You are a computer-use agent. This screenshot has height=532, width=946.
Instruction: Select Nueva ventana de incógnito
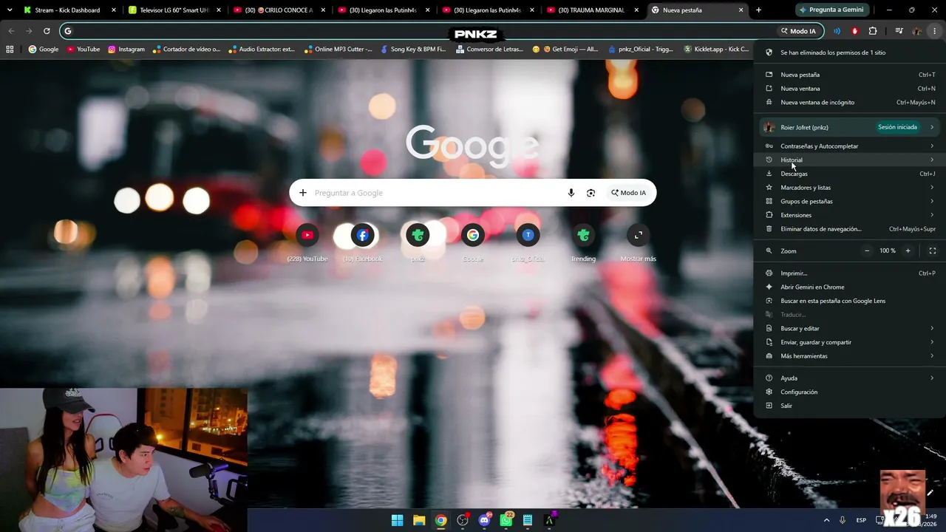(850, 102)
